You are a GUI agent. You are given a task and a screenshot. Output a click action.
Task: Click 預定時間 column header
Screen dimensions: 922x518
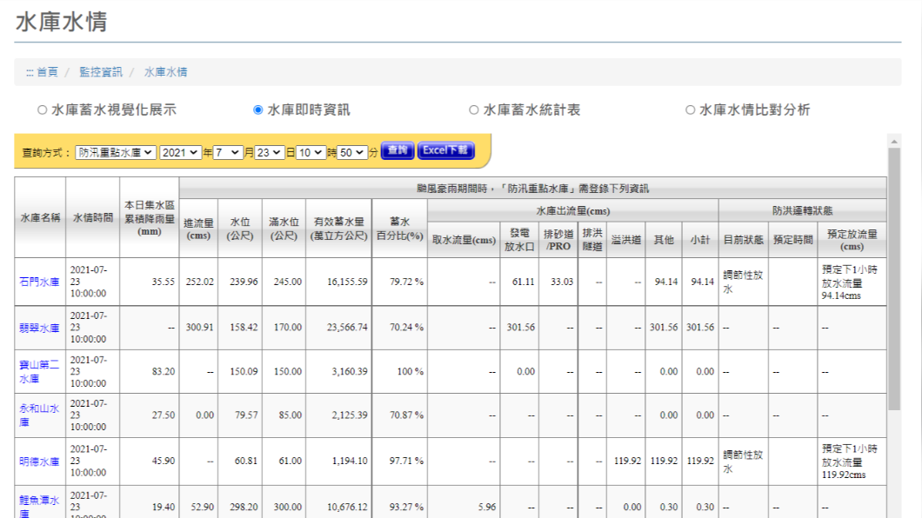coord(792,240)
